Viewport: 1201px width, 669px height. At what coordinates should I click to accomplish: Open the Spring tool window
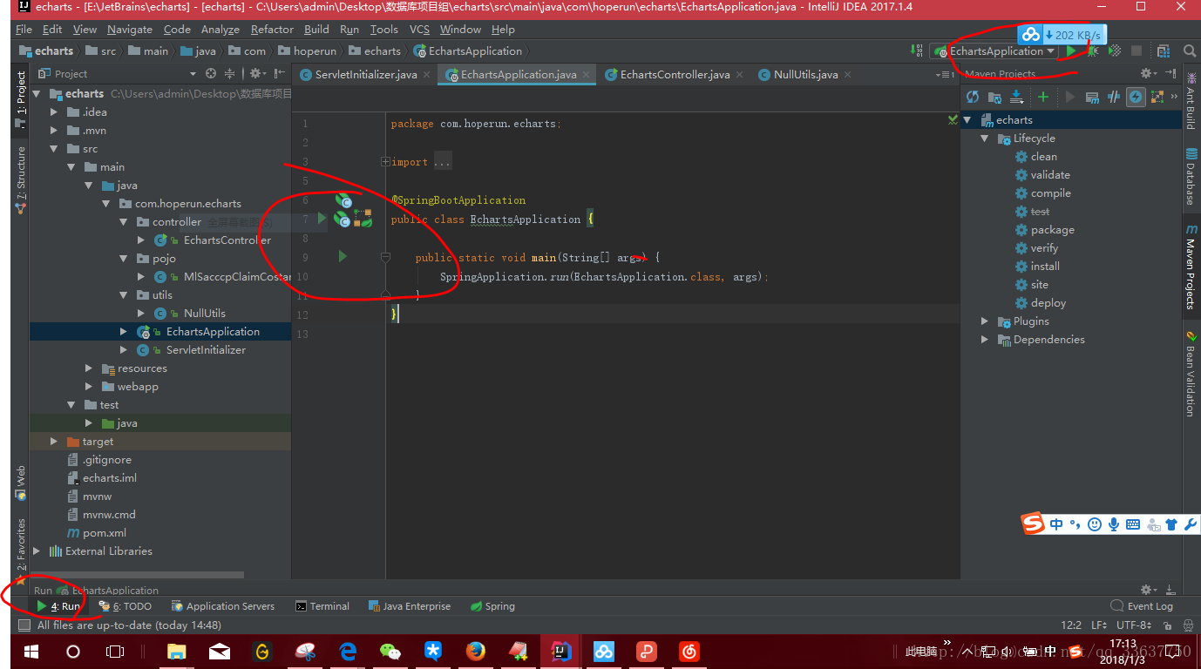492,606
